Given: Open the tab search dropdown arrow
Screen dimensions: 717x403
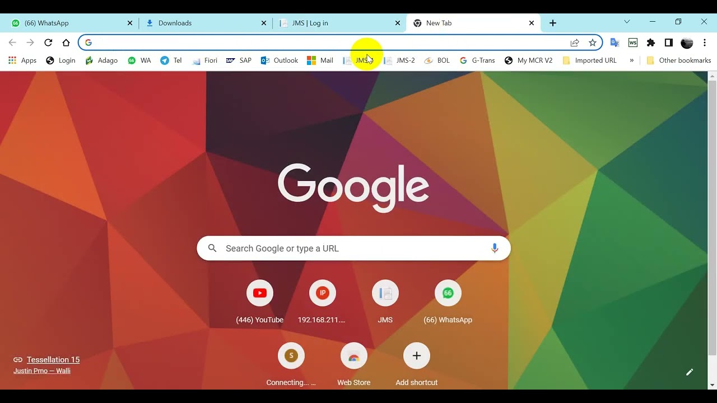Looking at the screenshot, I should point(627,22).
